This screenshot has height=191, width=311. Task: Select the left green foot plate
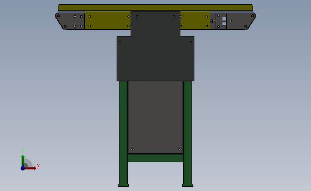point(123,185)
